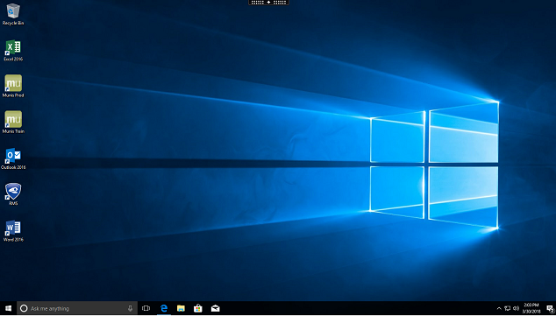The image size is (556, 316).
Task: Open Task View from the taskbar
Action: coord(146,308)
